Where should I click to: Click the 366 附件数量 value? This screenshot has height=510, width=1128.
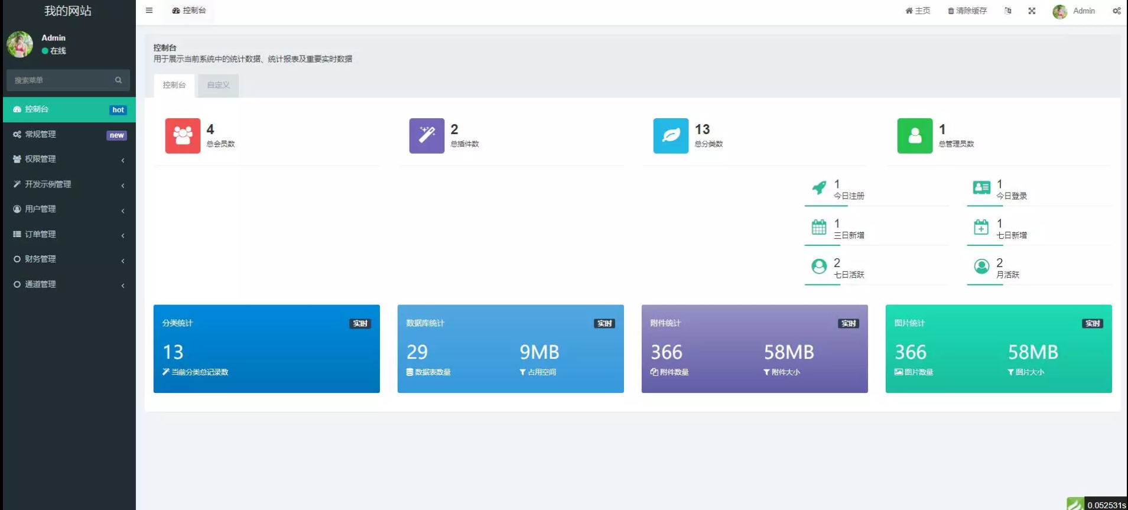[667, 352]
